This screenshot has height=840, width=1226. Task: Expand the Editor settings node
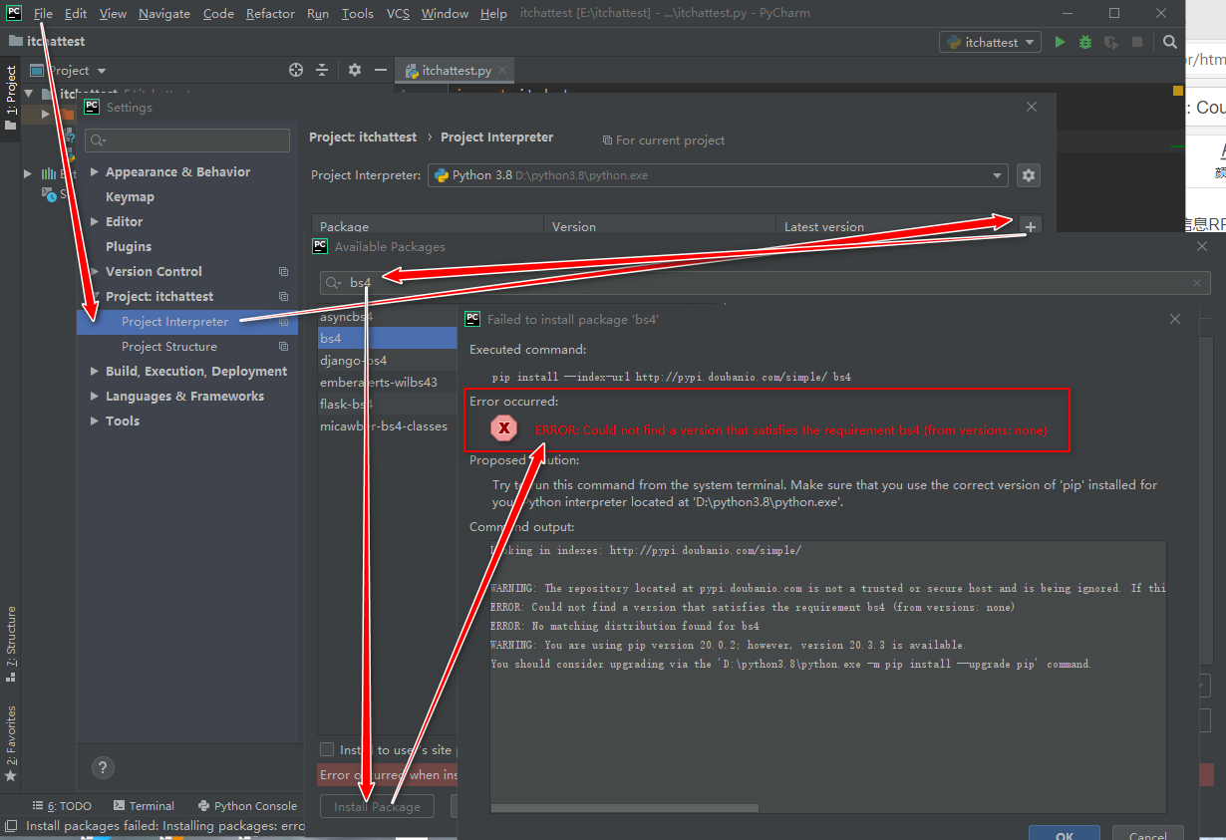pos(95,222)
